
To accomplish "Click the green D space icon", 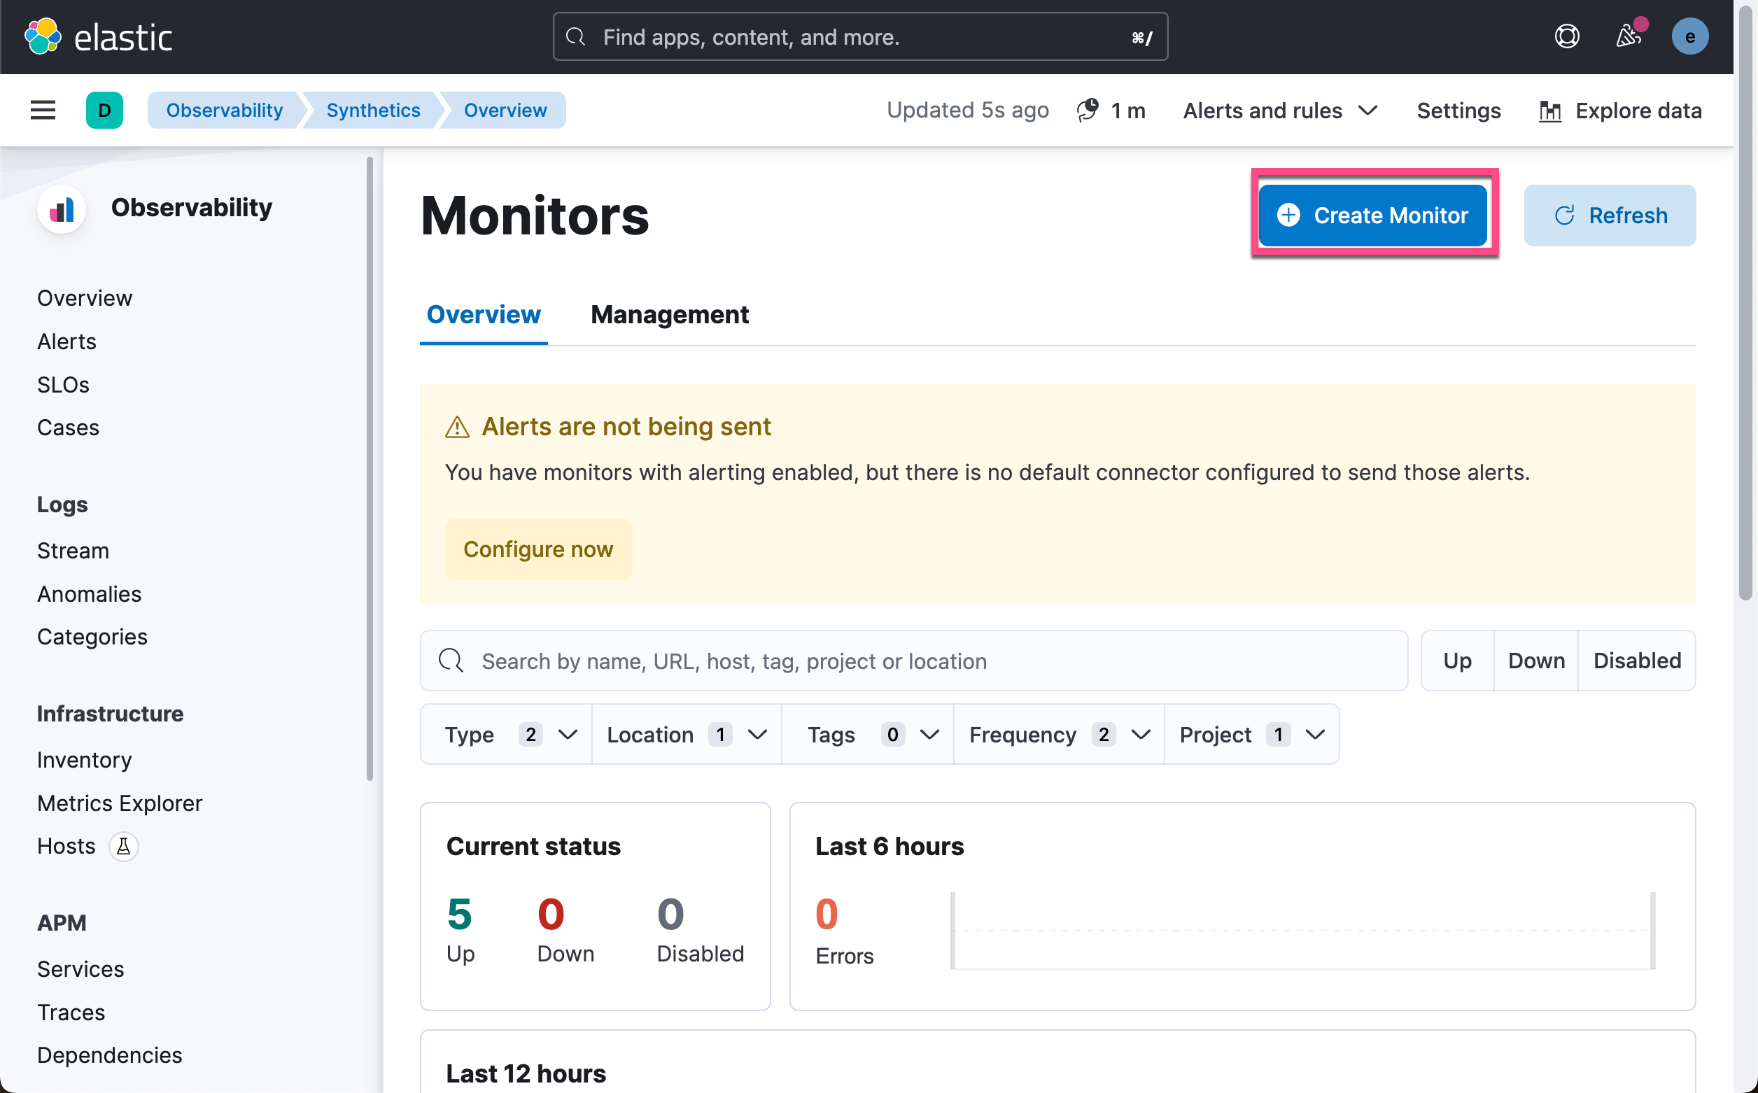I will point(104,111).
